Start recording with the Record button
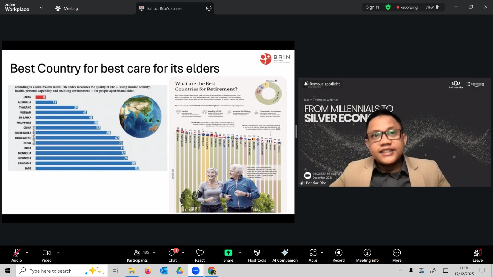 click(339, 255)
